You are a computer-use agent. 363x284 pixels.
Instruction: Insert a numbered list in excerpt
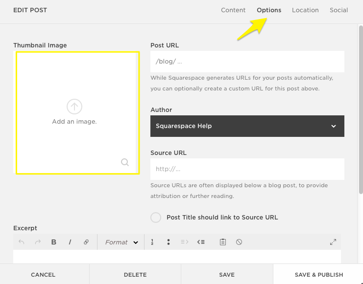pos(152,242)
